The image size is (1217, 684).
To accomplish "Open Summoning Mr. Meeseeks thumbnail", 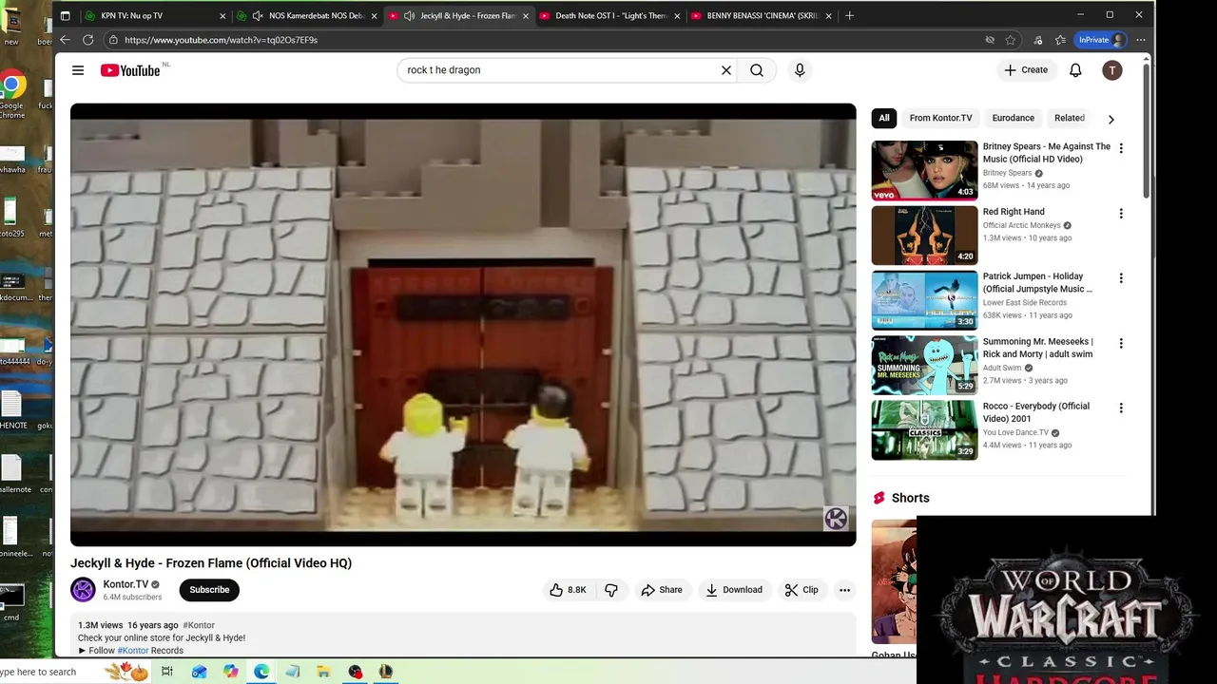I will tap(924, 365).
